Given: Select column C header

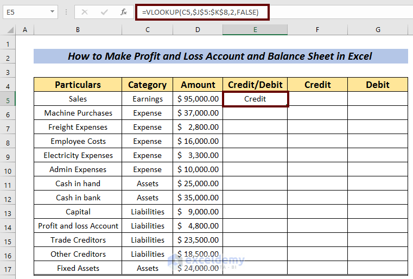Looking at the screenshot, I should 147,30.
